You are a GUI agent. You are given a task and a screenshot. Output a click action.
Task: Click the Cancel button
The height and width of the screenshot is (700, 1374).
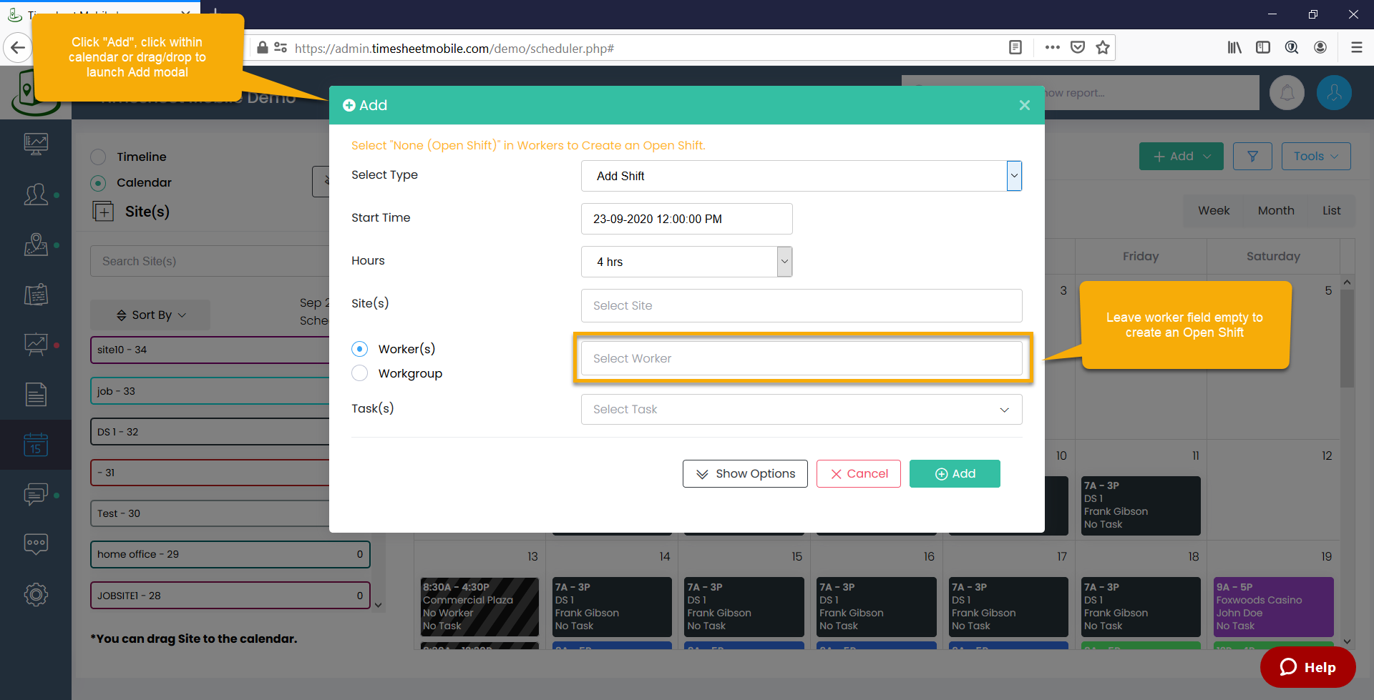click(858, 473)
